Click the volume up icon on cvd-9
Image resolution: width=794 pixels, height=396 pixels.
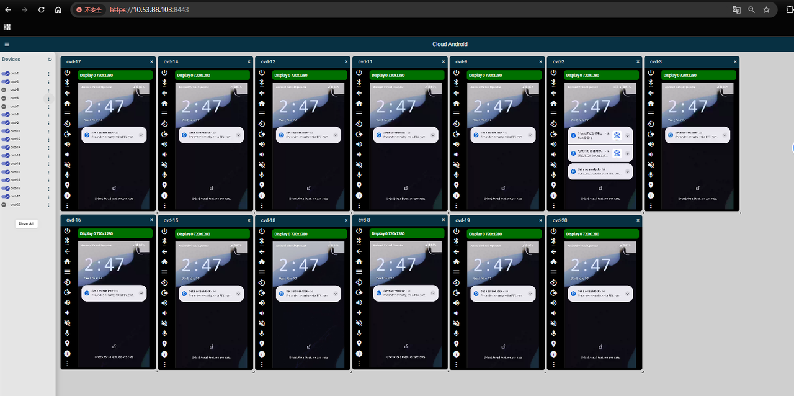pyautogui.click(x=457, y=144)
